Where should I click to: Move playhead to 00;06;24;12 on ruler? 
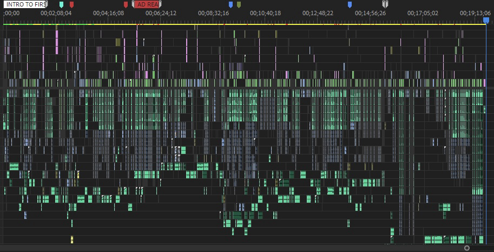coord(161,13)
